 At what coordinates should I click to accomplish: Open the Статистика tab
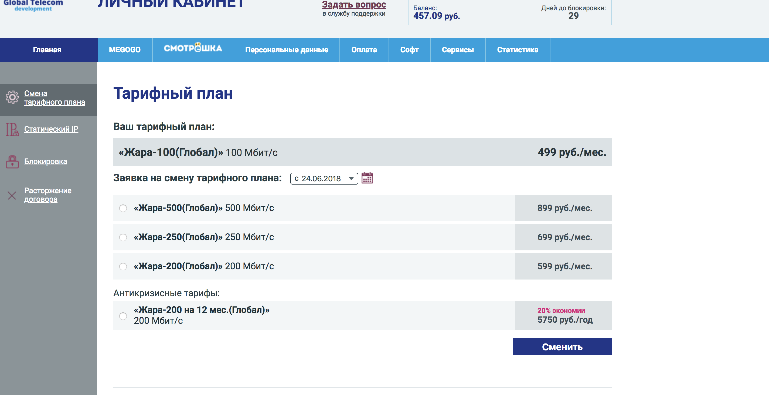(x=518, y=50)
